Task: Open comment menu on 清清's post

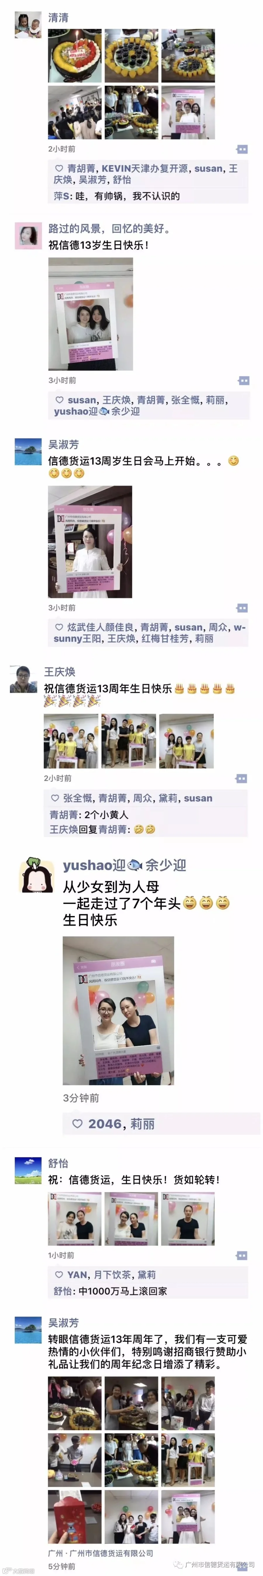Action: click(x=242, y=149)
